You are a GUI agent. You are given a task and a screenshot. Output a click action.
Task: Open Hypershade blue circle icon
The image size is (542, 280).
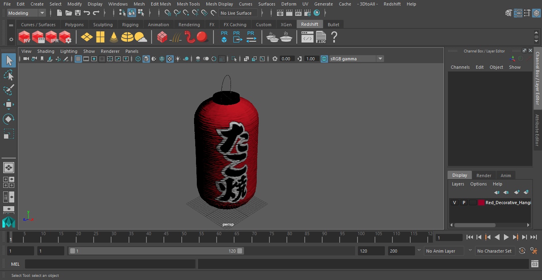[317, 13]
